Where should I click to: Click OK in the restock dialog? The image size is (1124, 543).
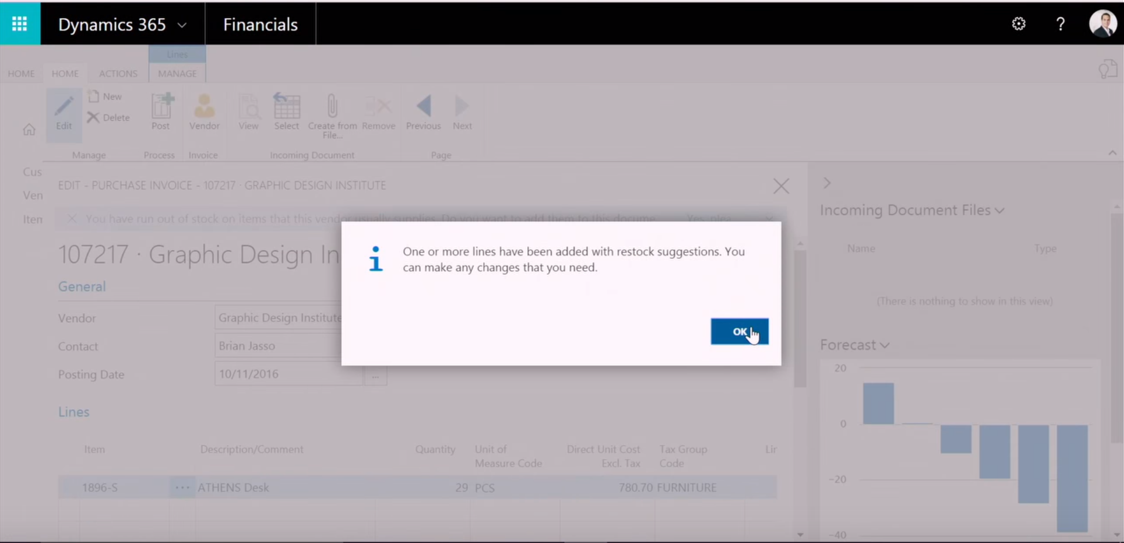[739, 332]
